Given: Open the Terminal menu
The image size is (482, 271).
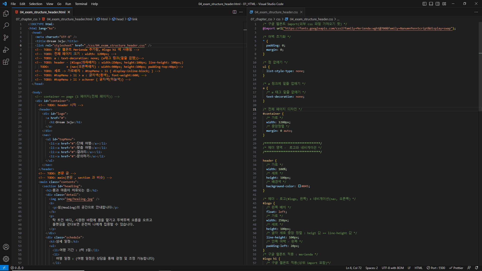Looking at the screenshot, I should tap(81, 4).
